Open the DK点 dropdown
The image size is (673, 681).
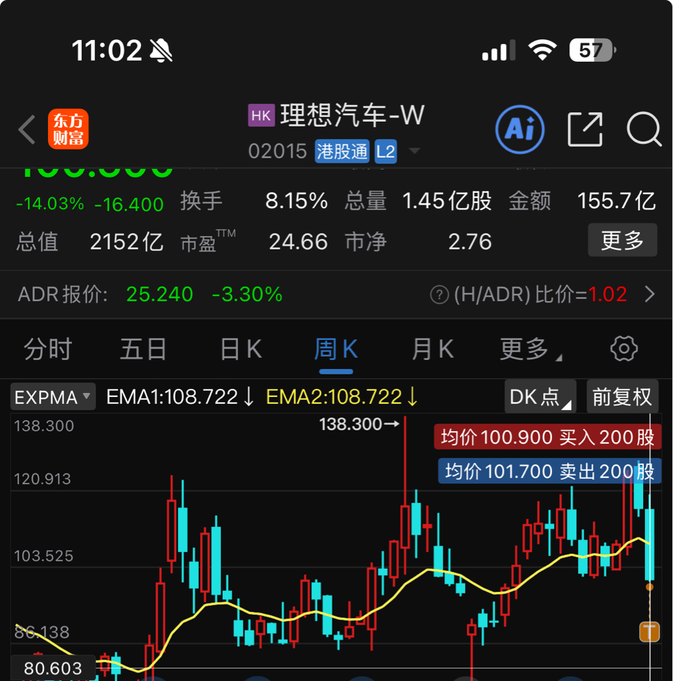point(540,396)
